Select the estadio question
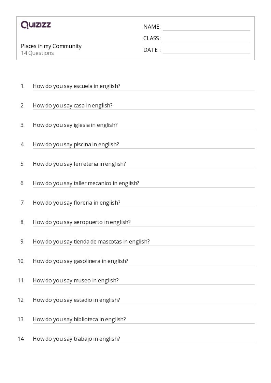The height and width of the screenshot is (383, 271). click(x=76, y=300)
